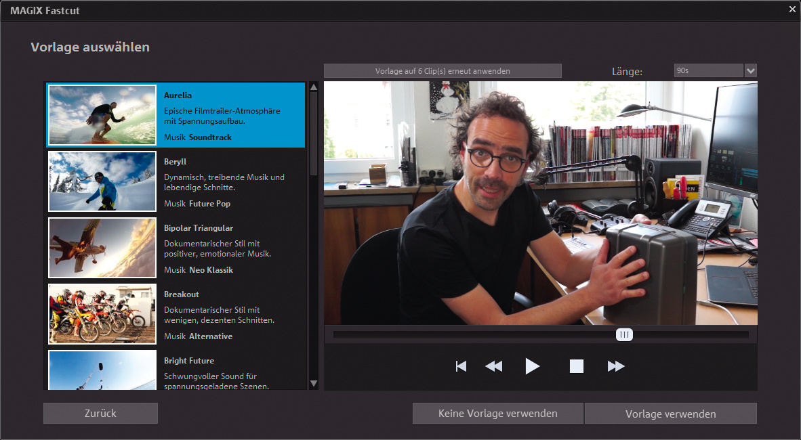Screen dimensions: 801x440
Task: Click the Musik Soundtrack label
Action: point(198,137)
